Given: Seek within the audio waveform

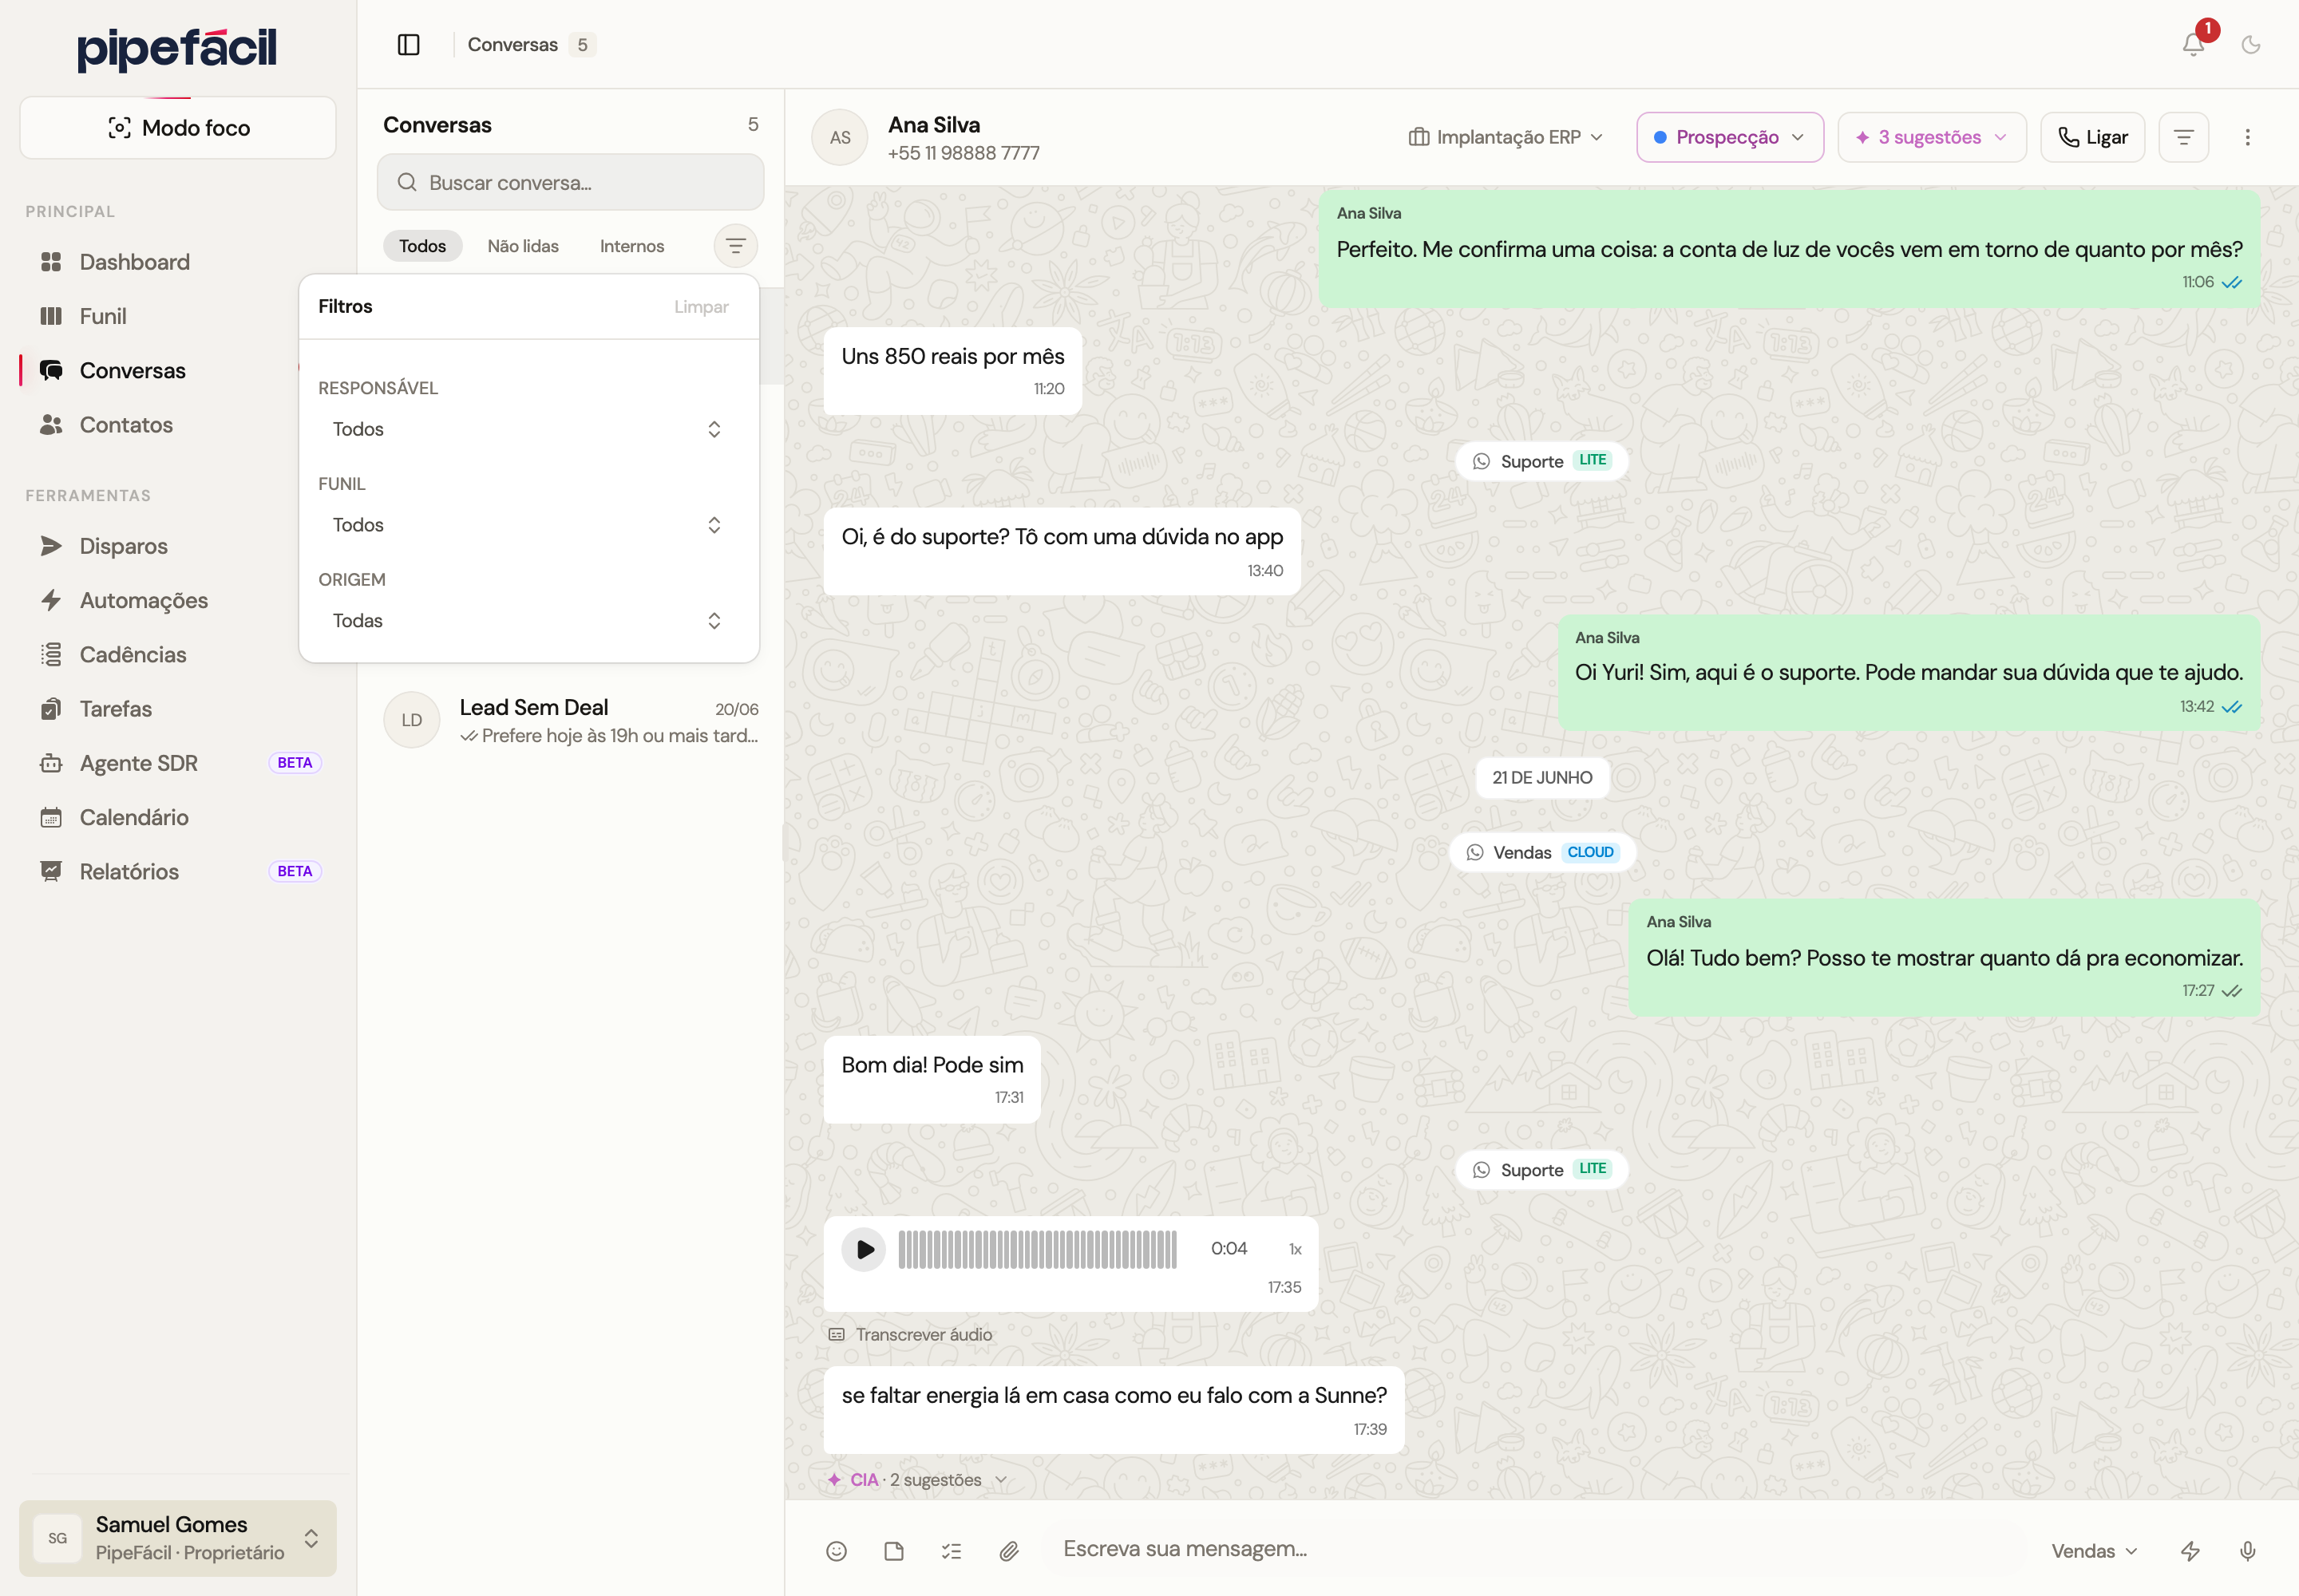Looking at the screenshot, I should pyautogui.click(x=1036, y=1249).
